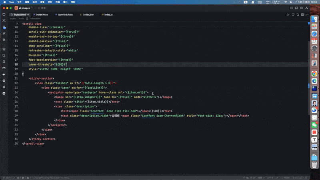This screenshot has width=320, height=180.
Task: Click the Go Live status bar button
Action: pyautogui.click(x=297, y=178)
